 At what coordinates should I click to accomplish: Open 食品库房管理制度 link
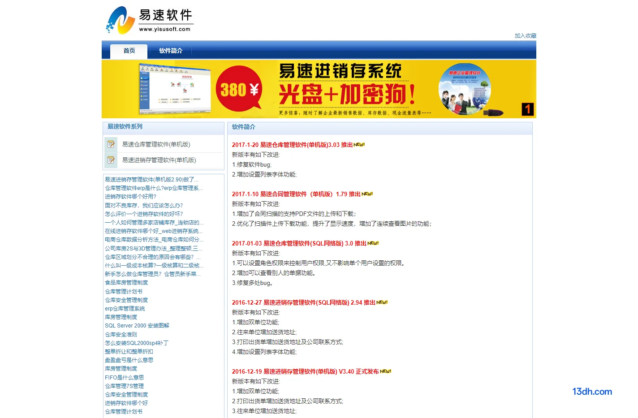click(x=126, y=283)
